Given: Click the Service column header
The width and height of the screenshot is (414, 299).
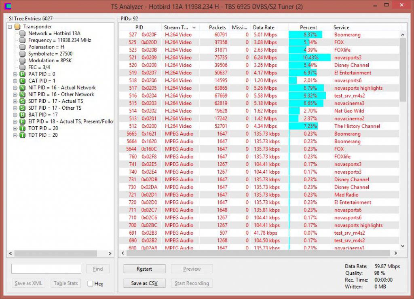Looking at the screenshot, I should (x=341, y=28).
